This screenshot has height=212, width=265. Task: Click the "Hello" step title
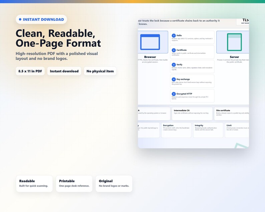coord(179,35)
